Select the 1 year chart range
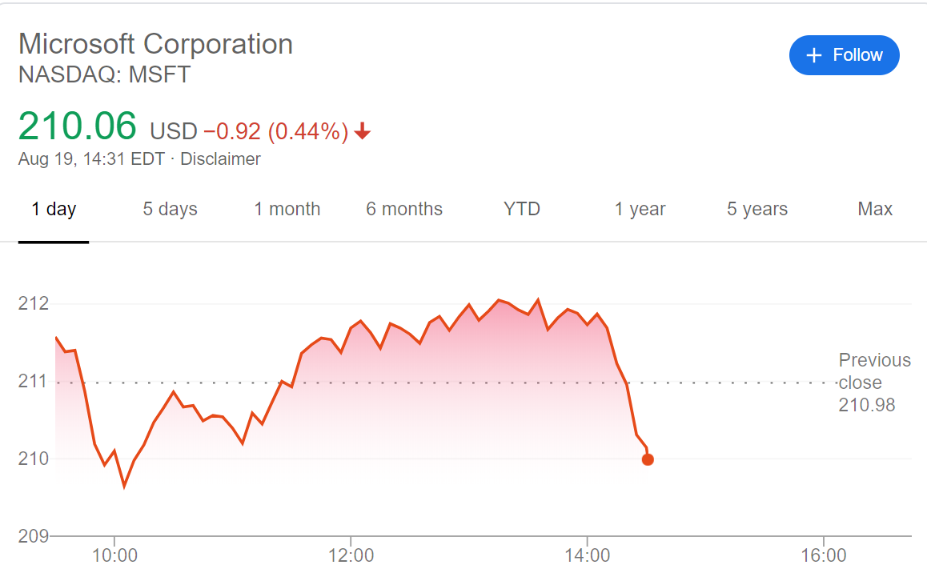 (x=640, y=209)
